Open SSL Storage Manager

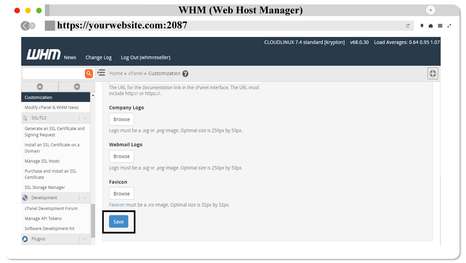tap(45, 187)
